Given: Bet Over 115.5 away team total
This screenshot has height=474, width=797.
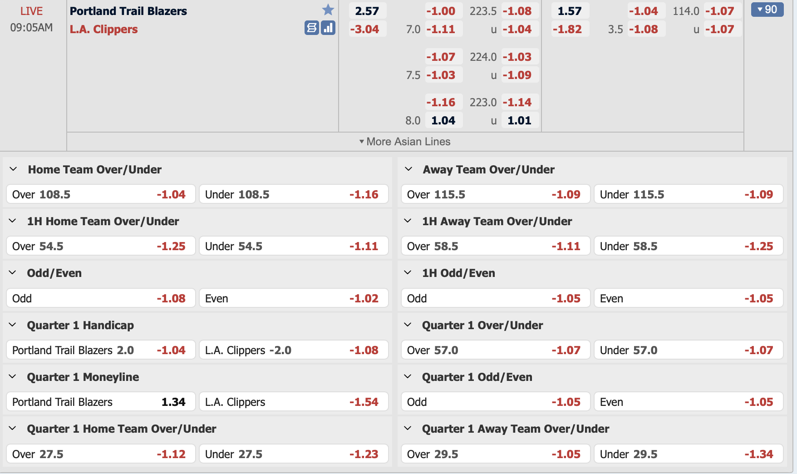Looking at the screenshot, I should point(496,194).
